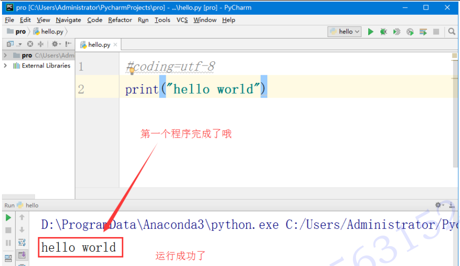This screenshot has width=460, height=266.
Task: Click the hello world console output
Action: [79, 247]
